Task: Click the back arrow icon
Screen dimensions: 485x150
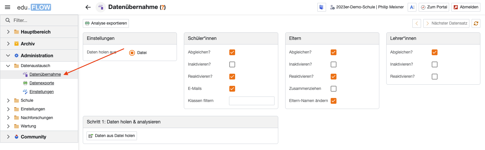Action: (x=88, y=7)
